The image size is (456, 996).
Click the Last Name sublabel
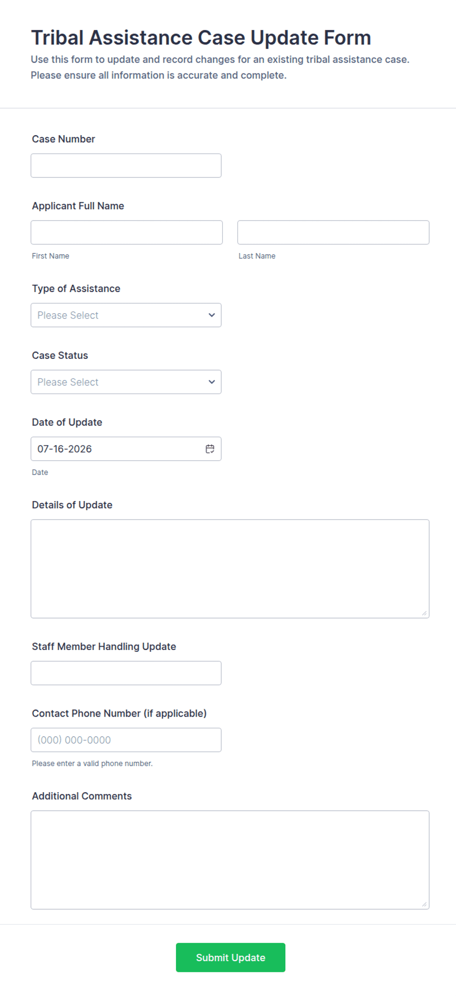(257, 256)
